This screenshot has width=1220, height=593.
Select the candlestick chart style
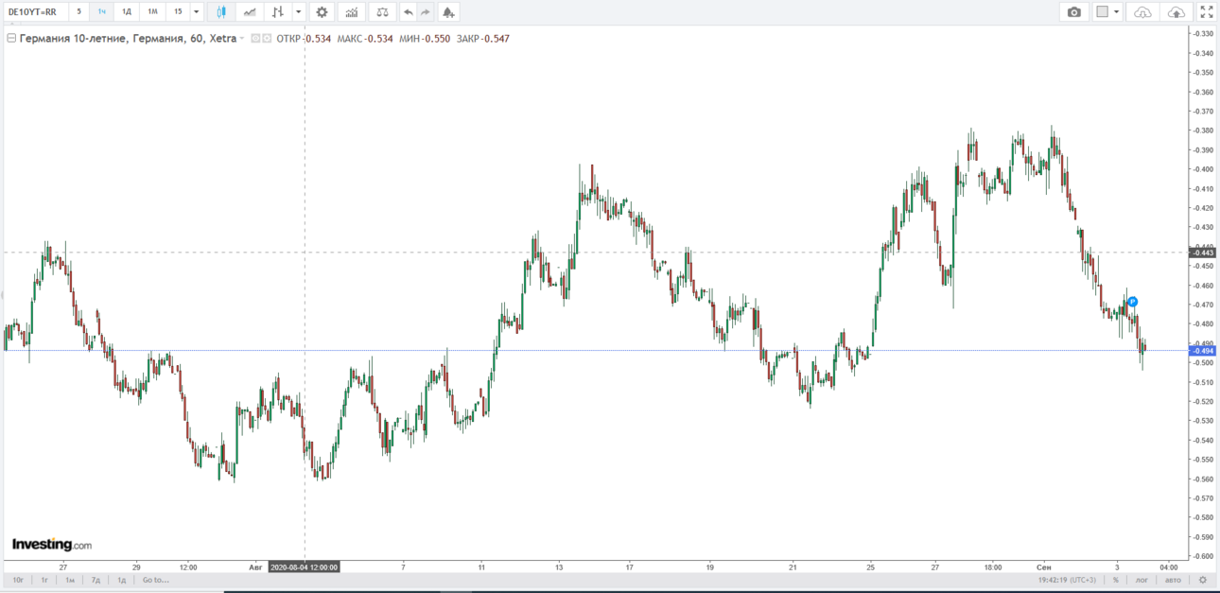(x=220, y=12)
